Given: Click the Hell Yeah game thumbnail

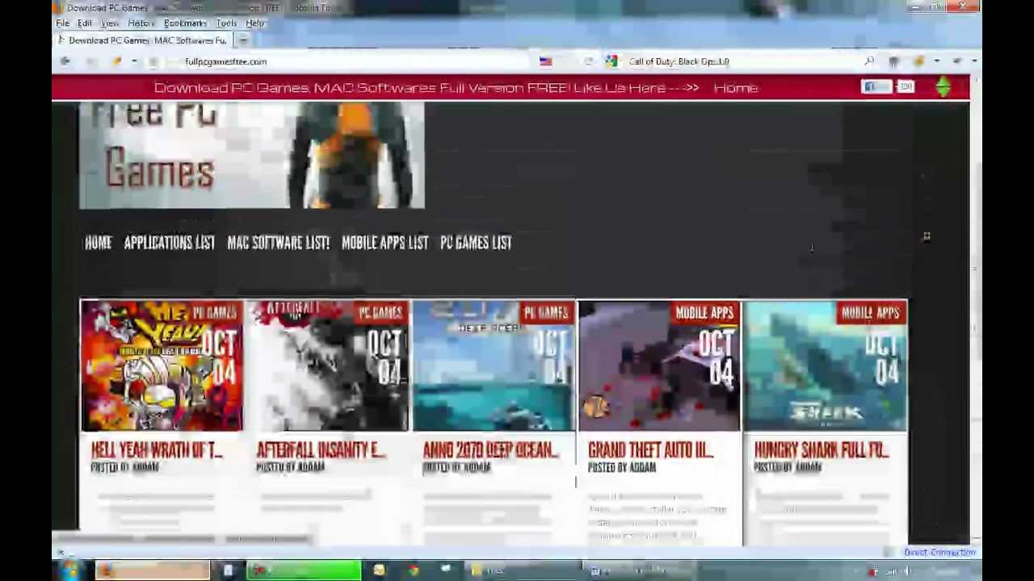Looking at the screenshot, I should [162, 366].
